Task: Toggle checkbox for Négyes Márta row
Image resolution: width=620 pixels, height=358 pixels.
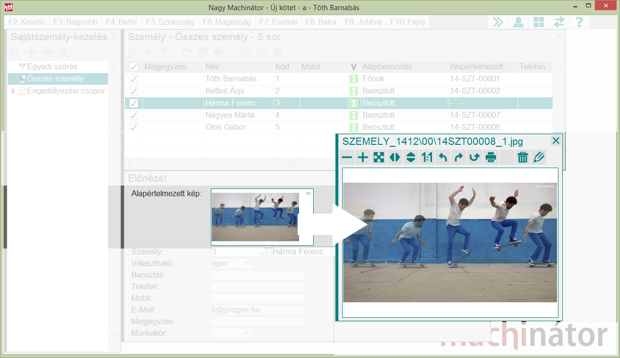Action: 134,115
